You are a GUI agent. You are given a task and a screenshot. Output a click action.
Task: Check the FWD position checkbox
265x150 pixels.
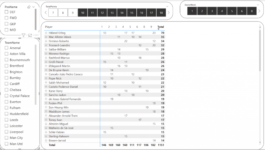(6, 18)
